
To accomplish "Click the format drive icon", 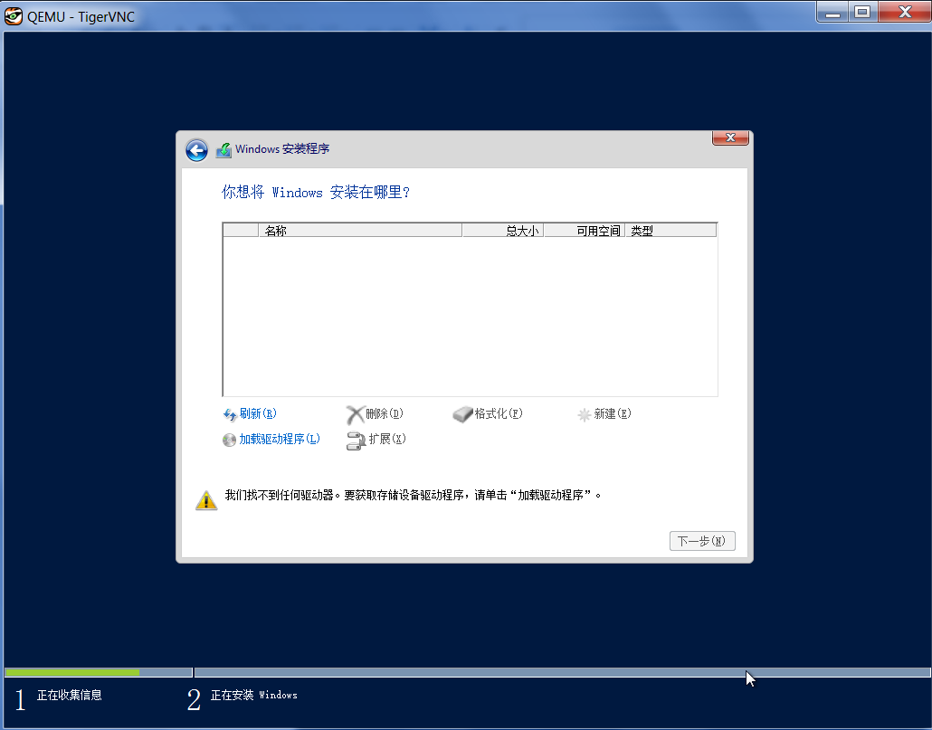I will pyautogui.click(x=462, y=414).
